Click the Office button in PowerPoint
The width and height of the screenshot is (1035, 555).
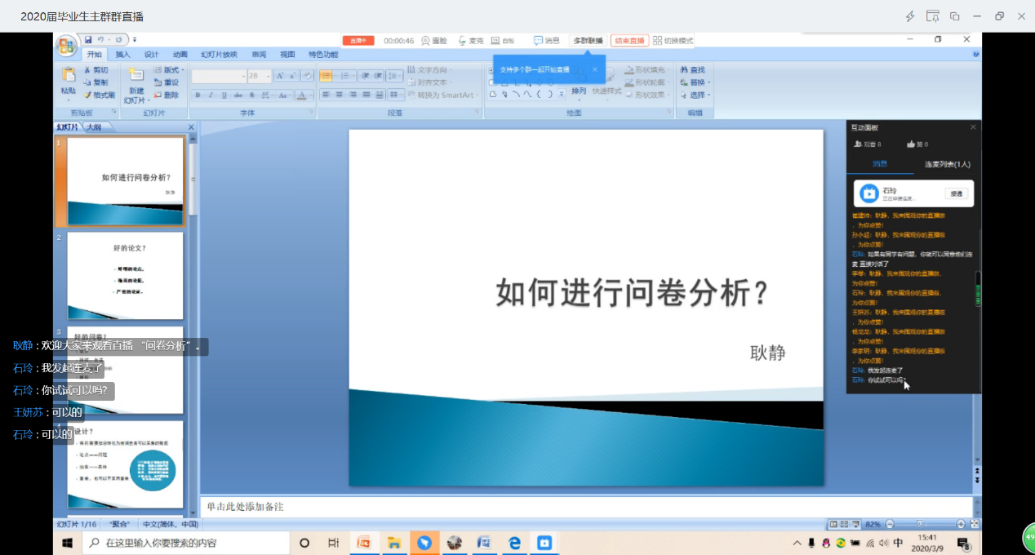coord(66,47)
